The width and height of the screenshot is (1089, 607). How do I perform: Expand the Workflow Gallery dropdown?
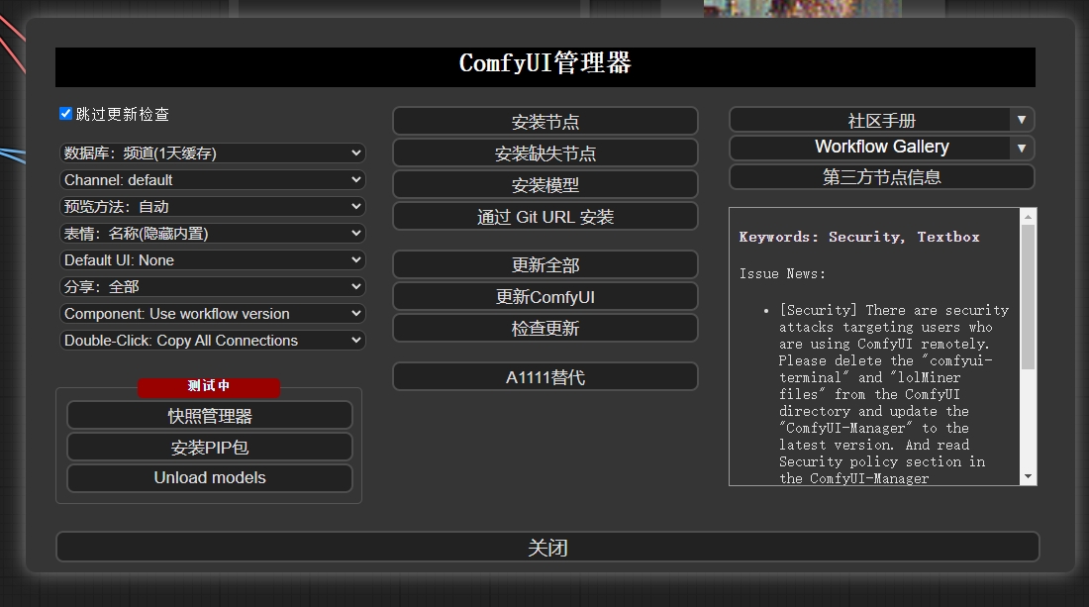881,147
